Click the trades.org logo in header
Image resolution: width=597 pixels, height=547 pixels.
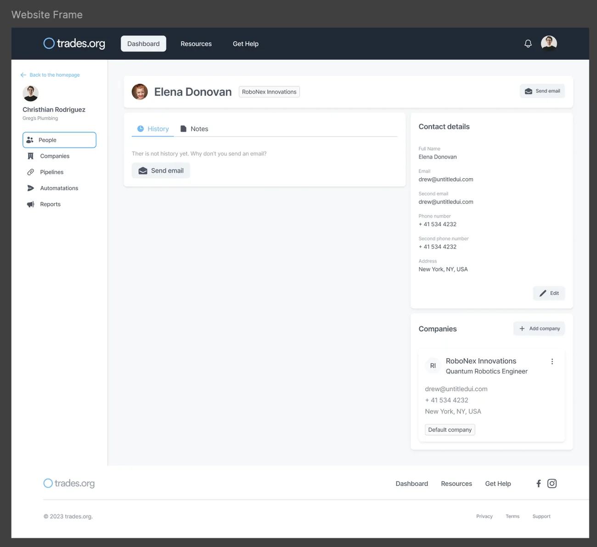tap(74, 44)
